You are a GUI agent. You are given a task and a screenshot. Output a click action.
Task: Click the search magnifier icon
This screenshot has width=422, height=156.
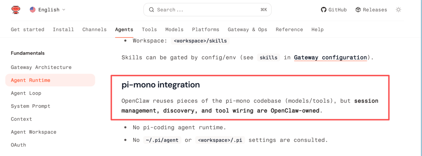(151, 10)
